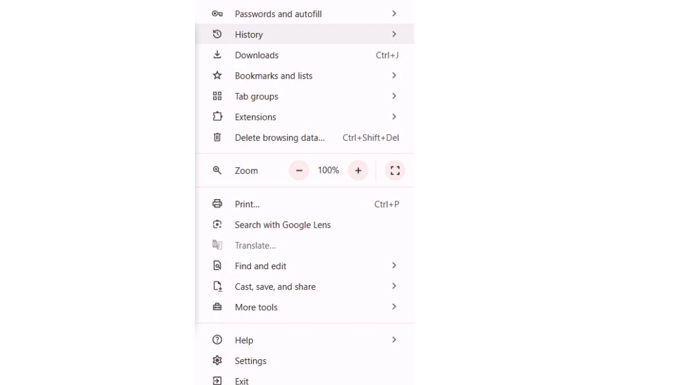Decrease zoom with the minus button
This screenshot has height=385, width=686.
(299, 170)
